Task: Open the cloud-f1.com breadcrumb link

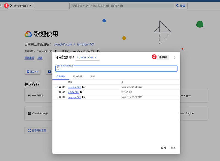Action: point(63,45)
